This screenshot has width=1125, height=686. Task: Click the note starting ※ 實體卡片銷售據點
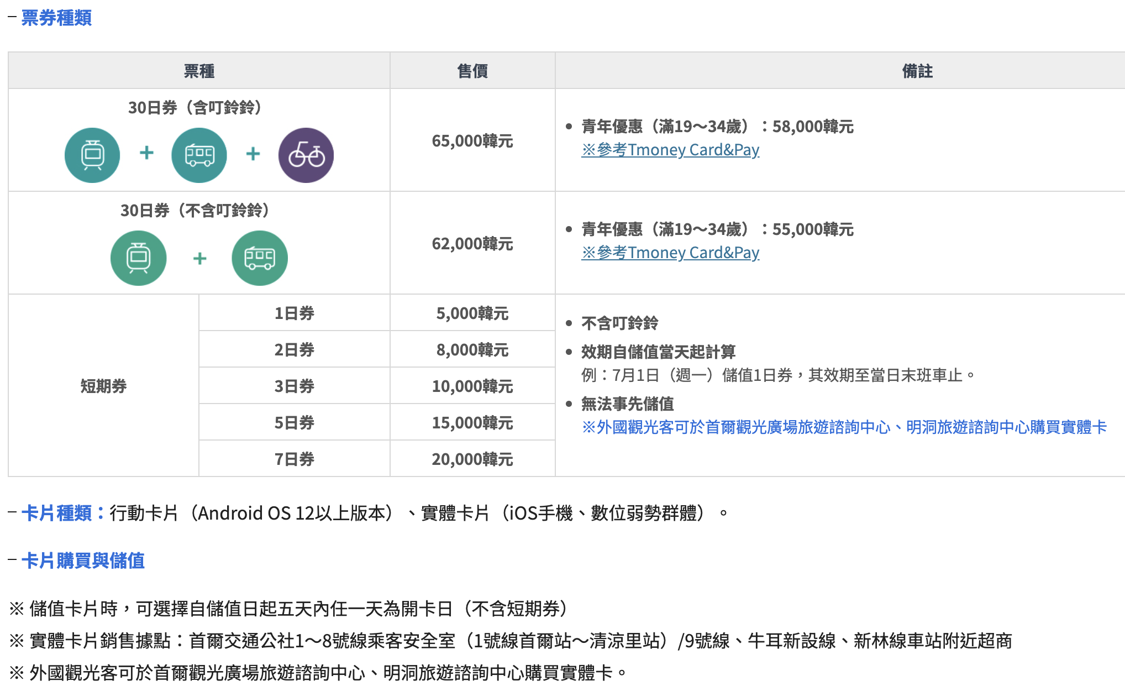(511, 641)
